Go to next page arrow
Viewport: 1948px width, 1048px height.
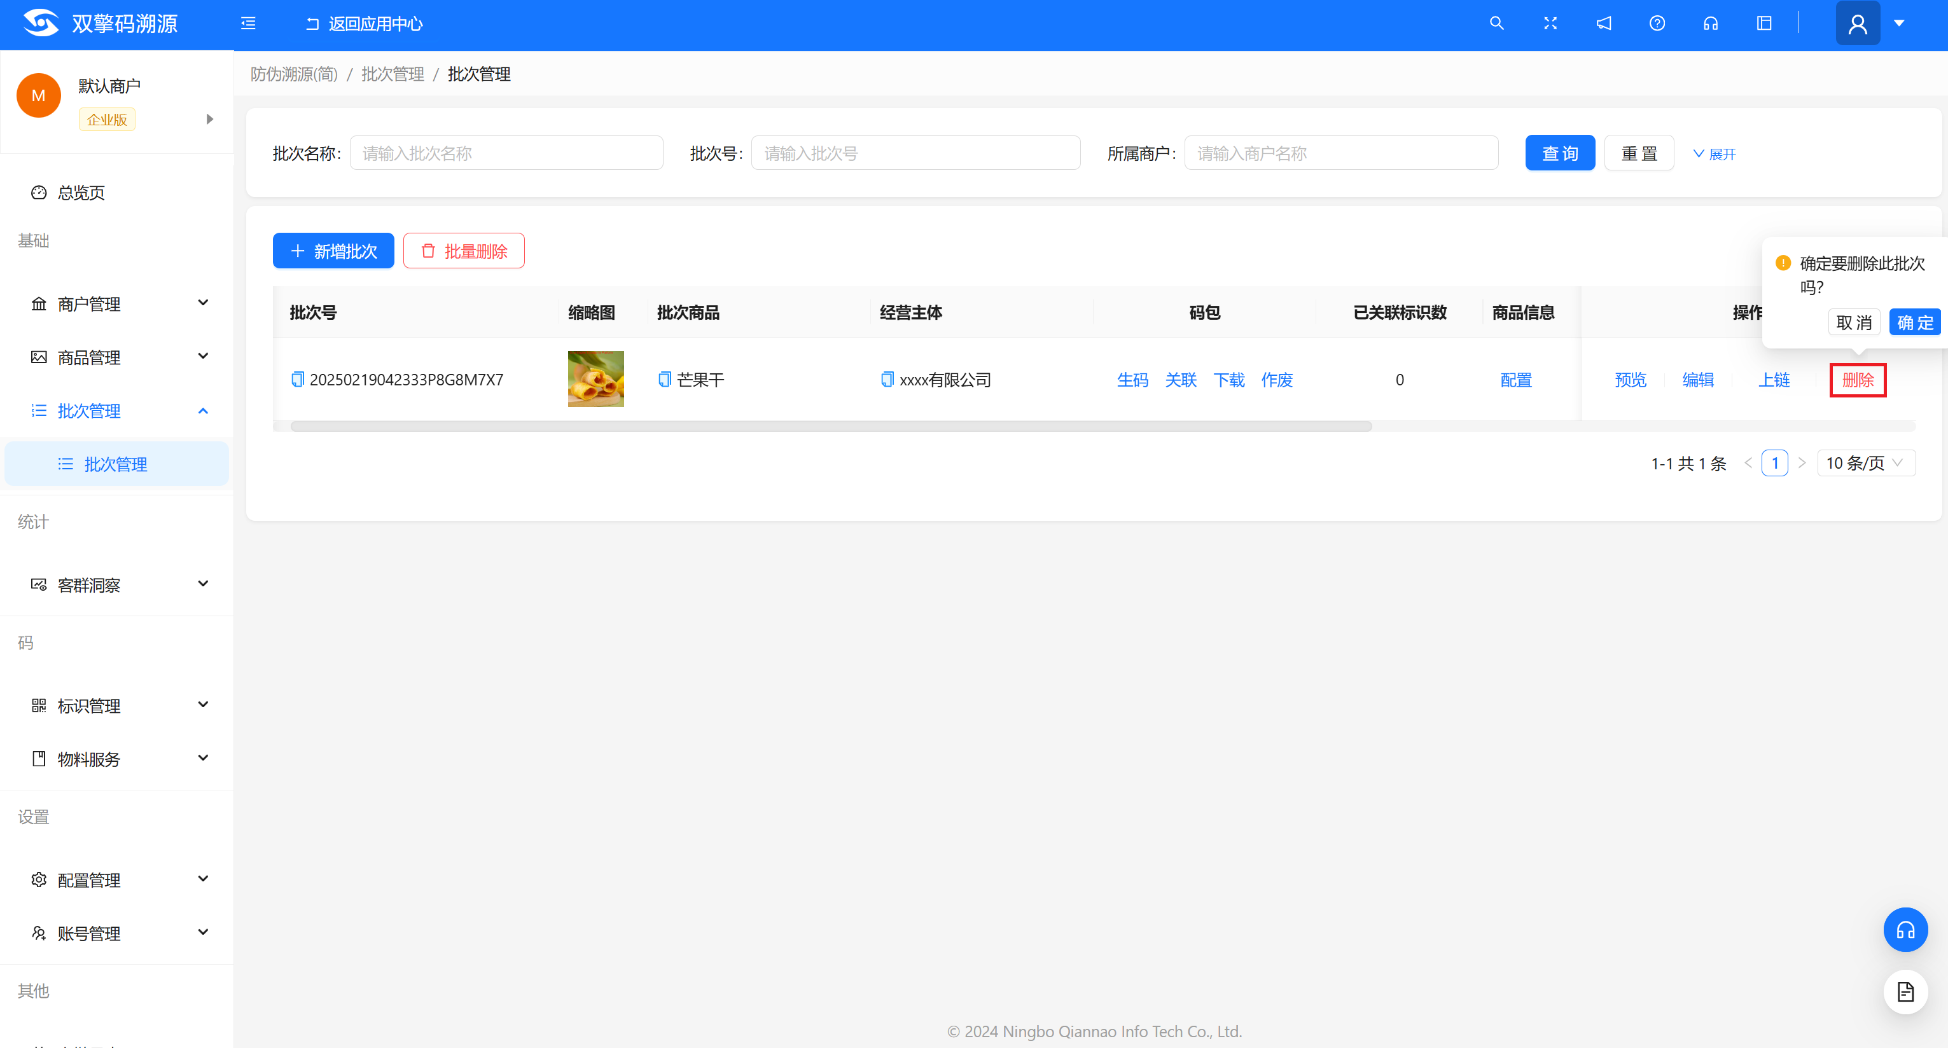click(x=1801, y=463)
